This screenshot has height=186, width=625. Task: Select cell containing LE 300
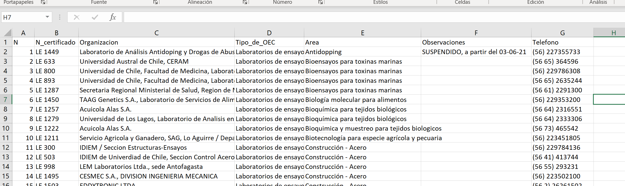pyautogui.click(x=56, y=147)
